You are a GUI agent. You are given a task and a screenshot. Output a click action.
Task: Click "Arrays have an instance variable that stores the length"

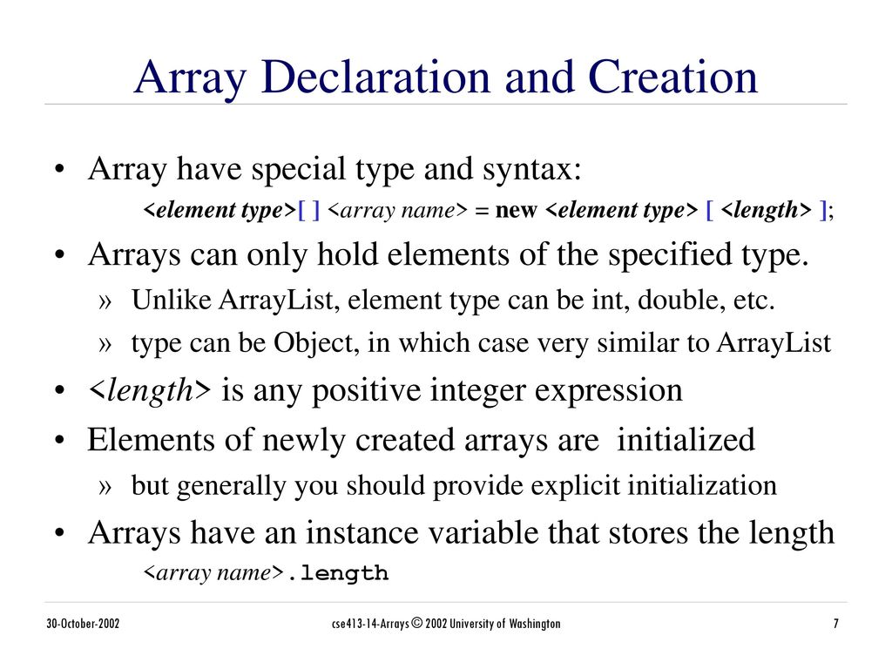[x=461, y=534]
